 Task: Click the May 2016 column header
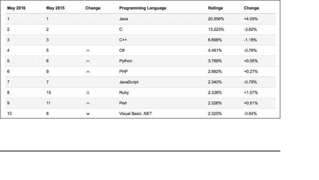tap(16, 8)
